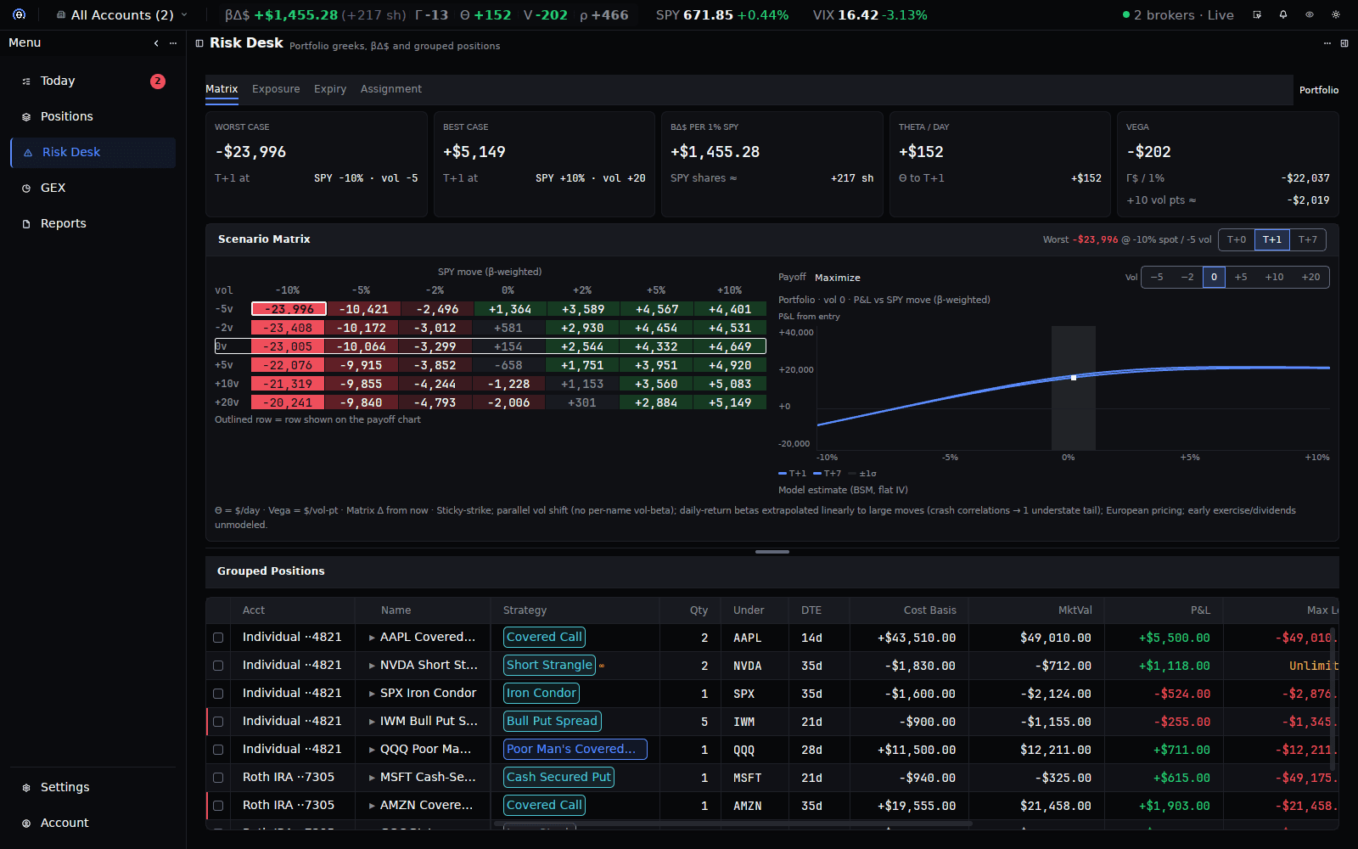The height and width of the screenshot is (849, 1358).
Task: Expand the IWM Bull Put Spread row
Action: click(372, 722)
